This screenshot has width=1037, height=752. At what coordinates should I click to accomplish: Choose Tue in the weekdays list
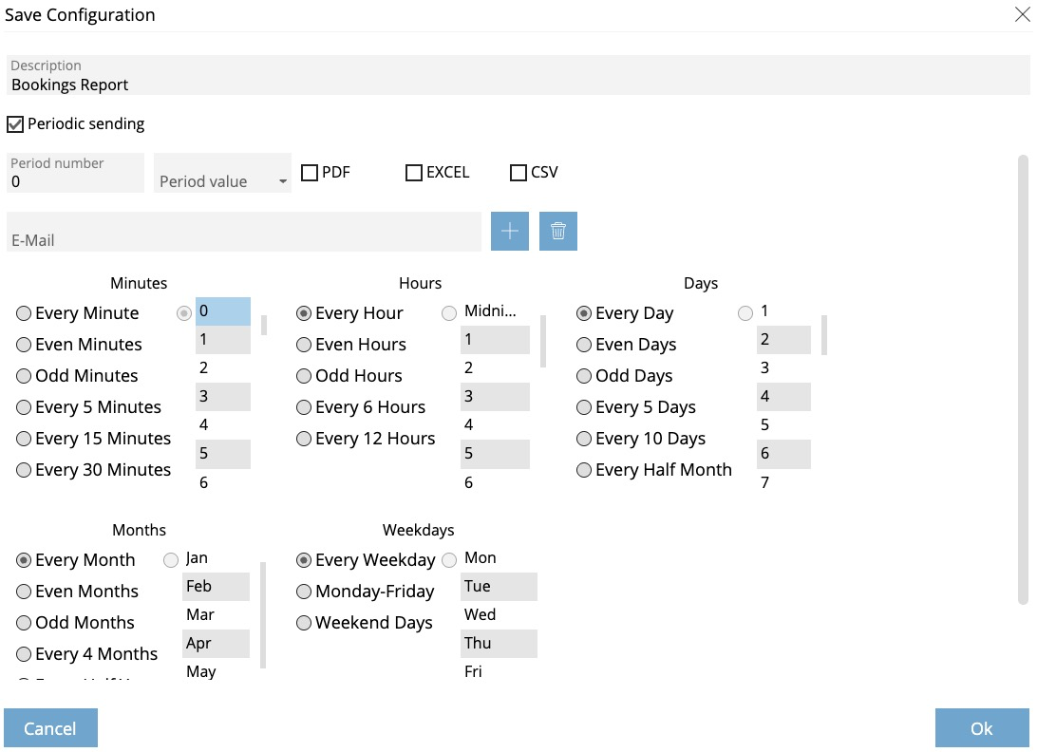499,587
